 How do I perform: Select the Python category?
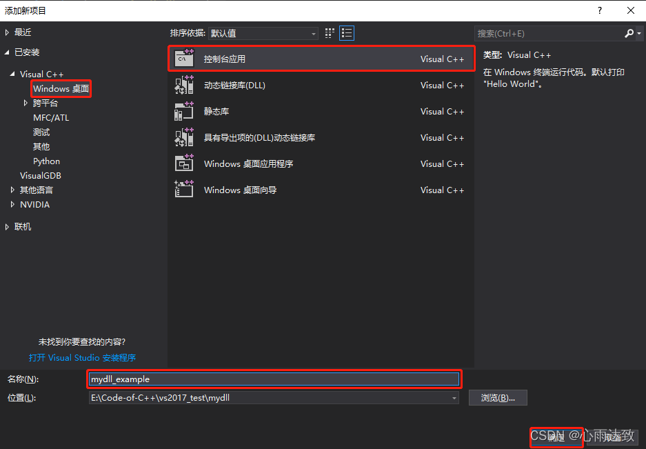47,161
